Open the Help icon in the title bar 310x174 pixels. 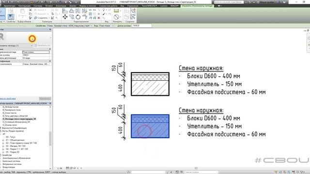(x=284, y=2)
